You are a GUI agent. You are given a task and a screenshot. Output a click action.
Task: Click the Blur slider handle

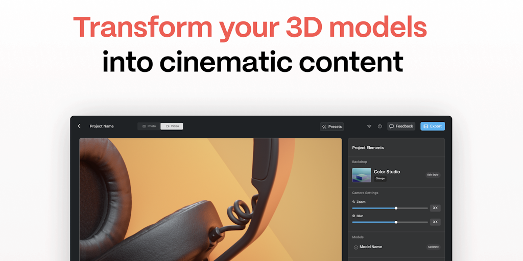(x=396, y=222)
